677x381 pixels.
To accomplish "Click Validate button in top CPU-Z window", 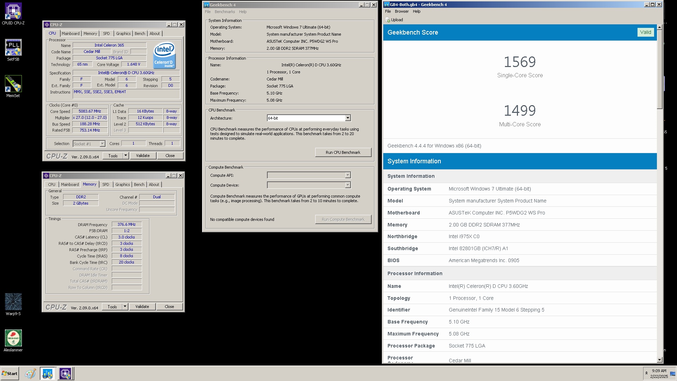I will point(143,156).
